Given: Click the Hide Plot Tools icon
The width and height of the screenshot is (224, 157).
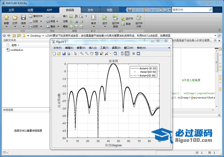Looking at the screenshot, I should pyautogui.click(x=133, y=54).
